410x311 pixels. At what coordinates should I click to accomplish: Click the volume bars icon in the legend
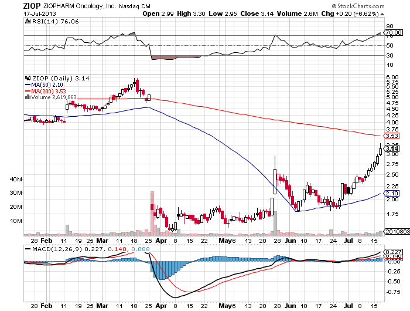coord(28,97)
